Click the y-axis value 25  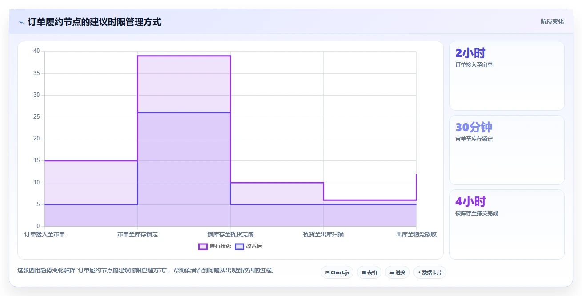pyautogui.click(x=36, y=117)
